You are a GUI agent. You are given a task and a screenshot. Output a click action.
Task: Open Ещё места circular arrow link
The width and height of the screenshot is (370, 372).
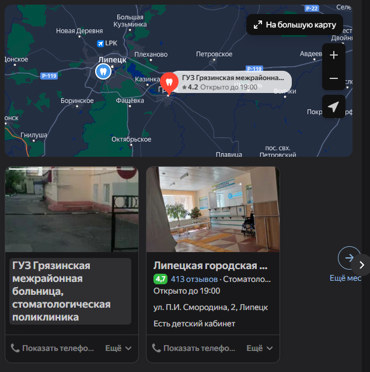[x=349, y=258]
